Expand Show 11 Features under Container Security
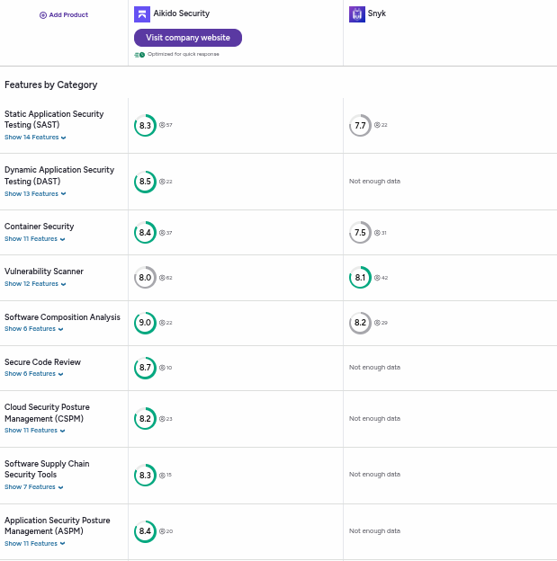The height and width of the screenshot is (561, 557). [35, 239]
